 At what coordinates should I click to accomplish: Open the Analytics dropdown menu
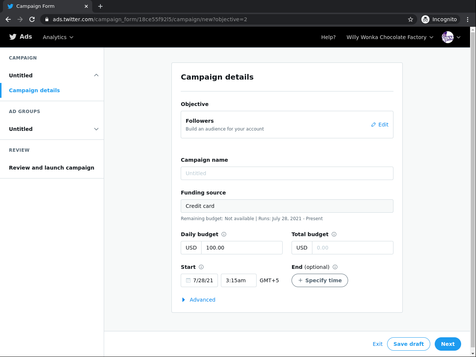(58, 37)
